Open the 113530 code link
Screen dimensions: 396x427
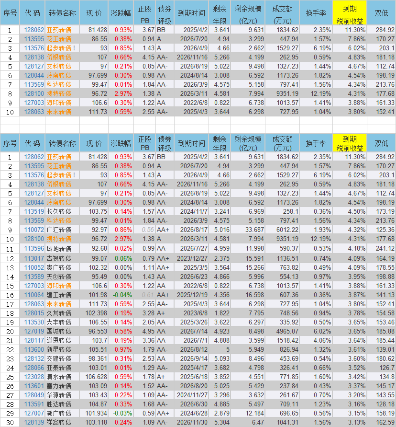coord(34,323)
